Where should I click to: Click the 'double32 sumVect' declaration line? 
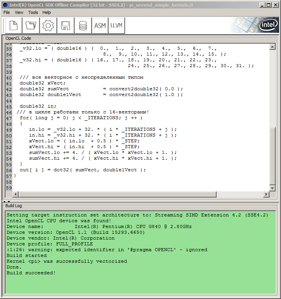click(x=101, y=89)
